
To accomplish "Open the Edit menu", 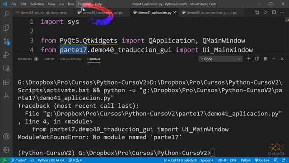I will point(23,4).
